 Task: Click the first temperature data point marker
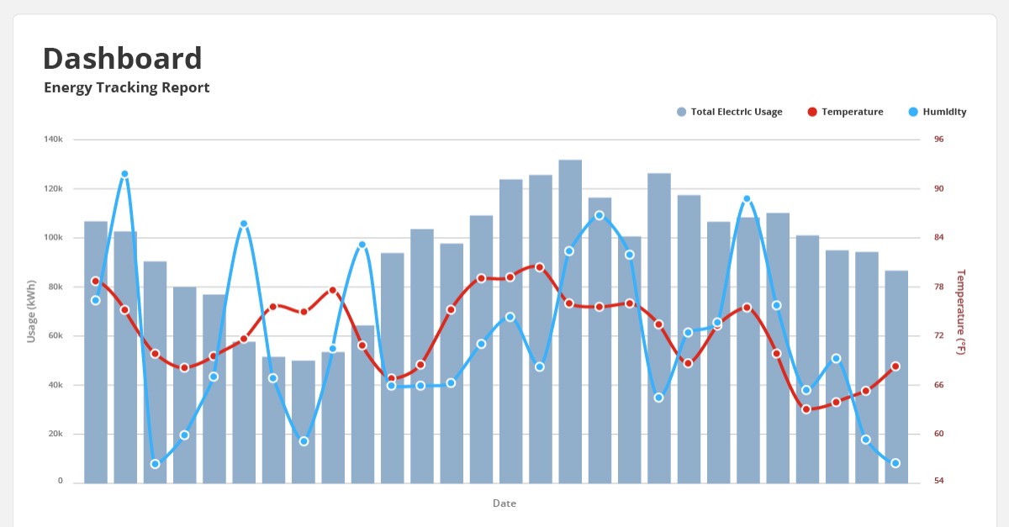click(95, 282)
